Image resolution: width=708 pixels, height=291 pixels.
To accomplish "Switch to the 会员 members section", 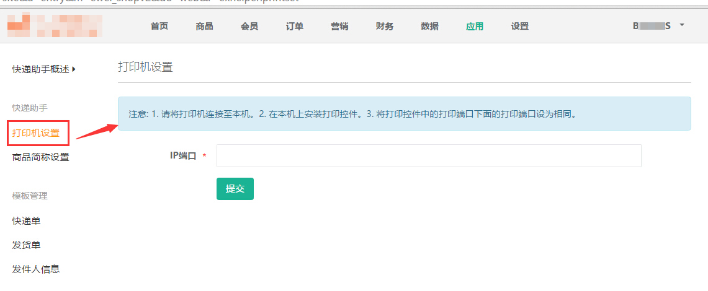I will click(249, 27).
